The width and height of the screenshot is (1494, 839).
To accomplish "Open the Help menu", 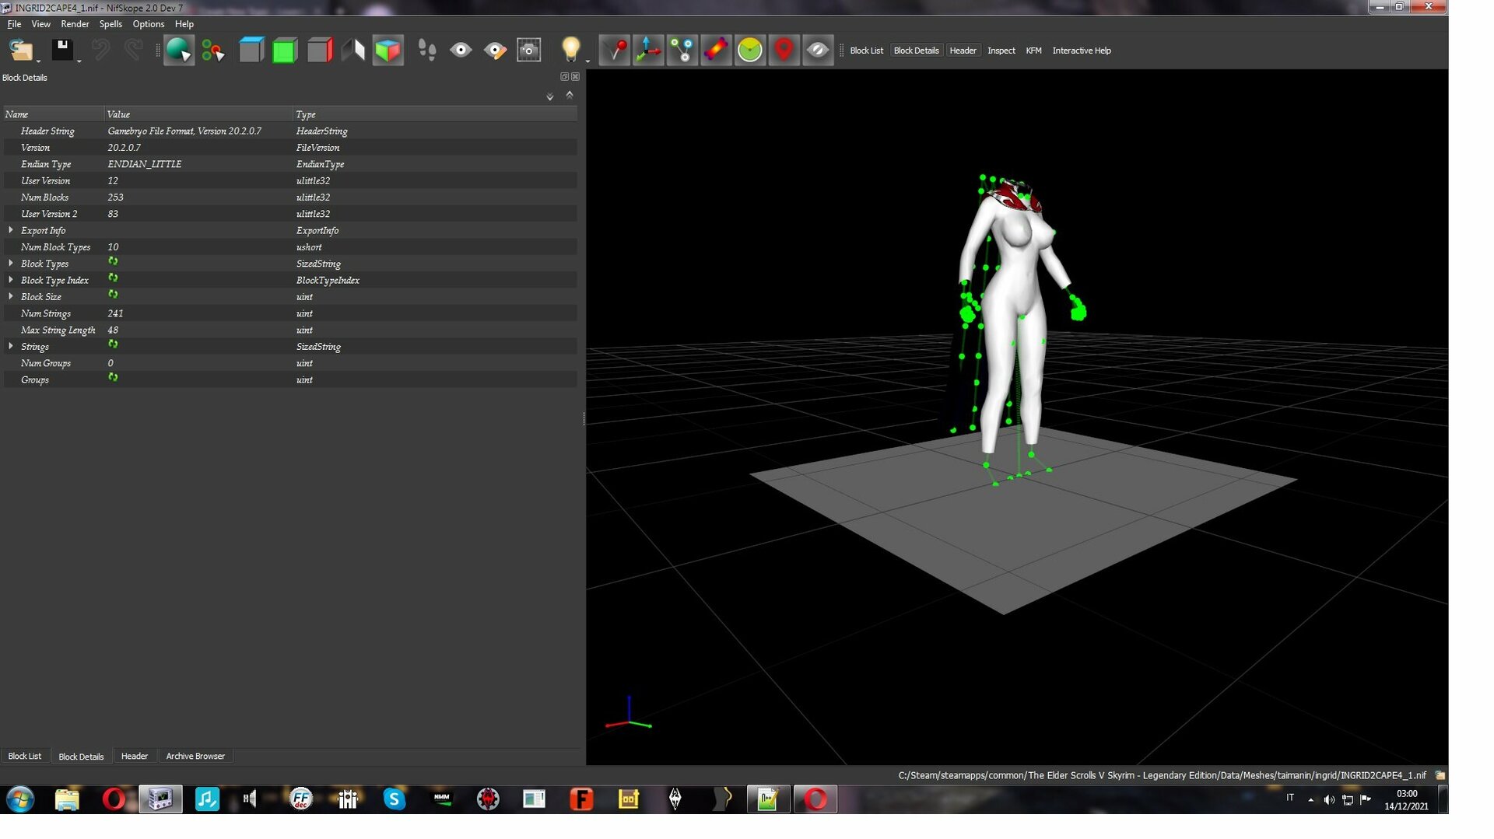I will [x=184, y=24].
